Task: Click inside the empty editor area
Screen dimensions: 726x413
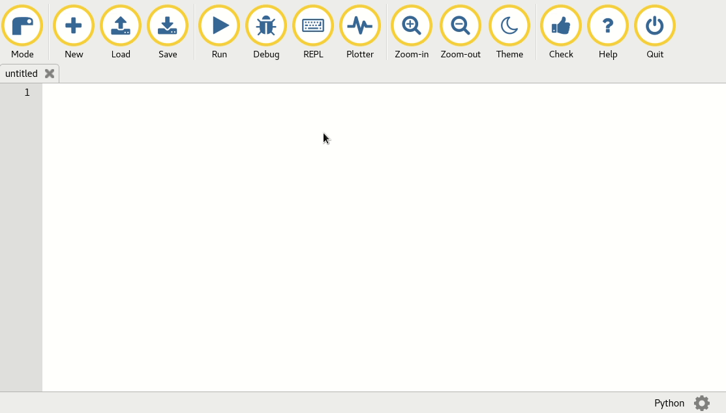Action: 326,228
